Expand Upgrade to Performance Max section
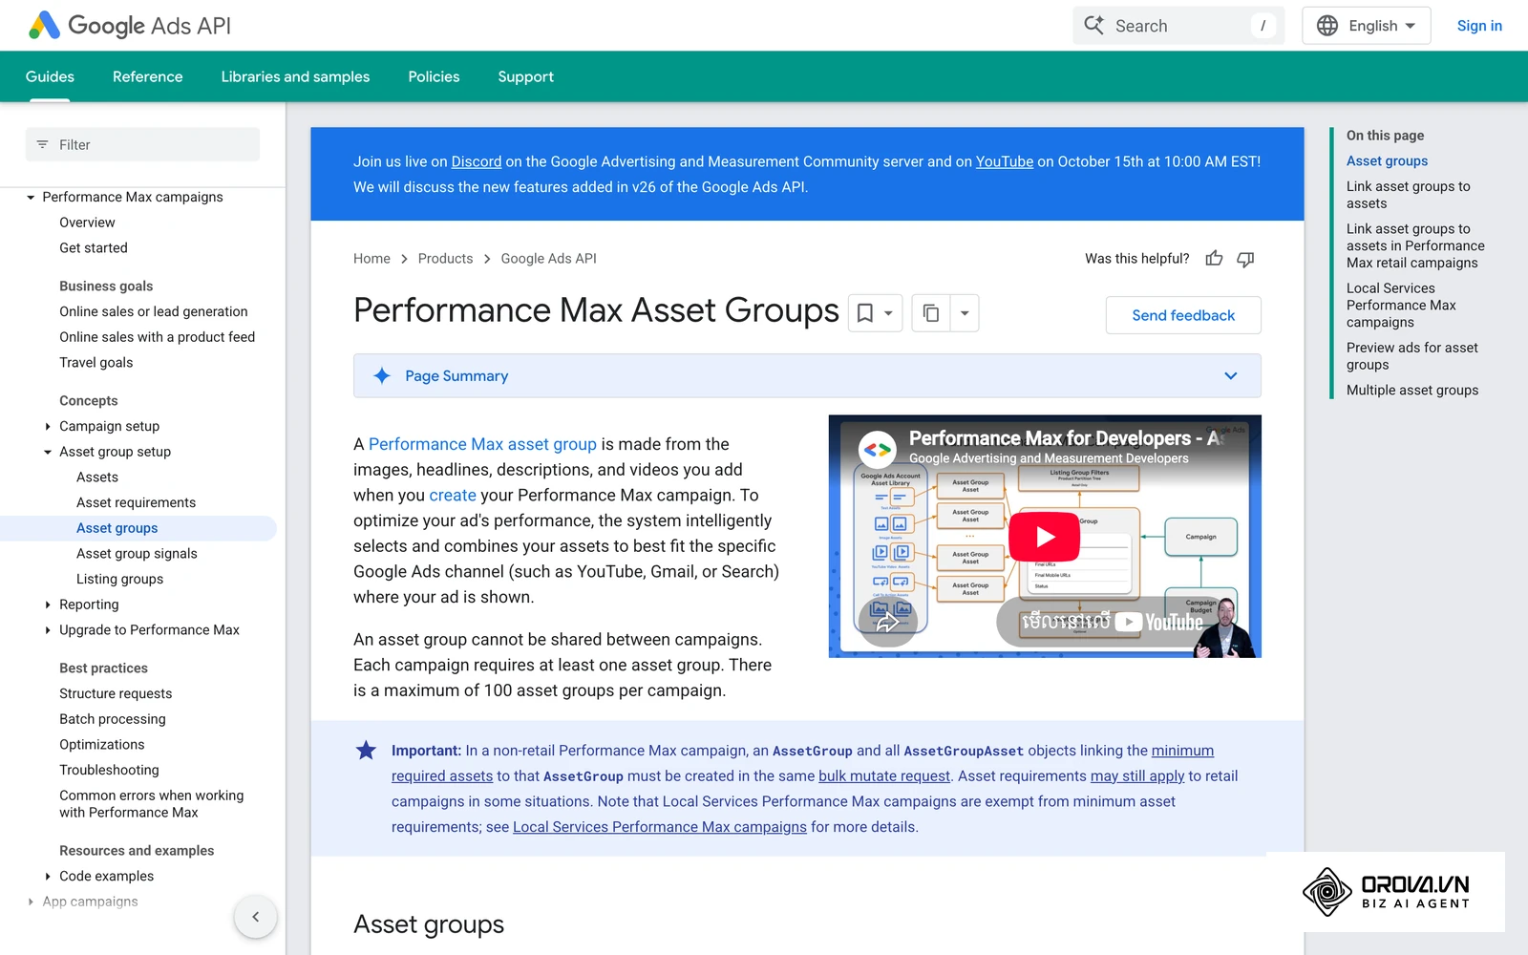 pos(48,630)
